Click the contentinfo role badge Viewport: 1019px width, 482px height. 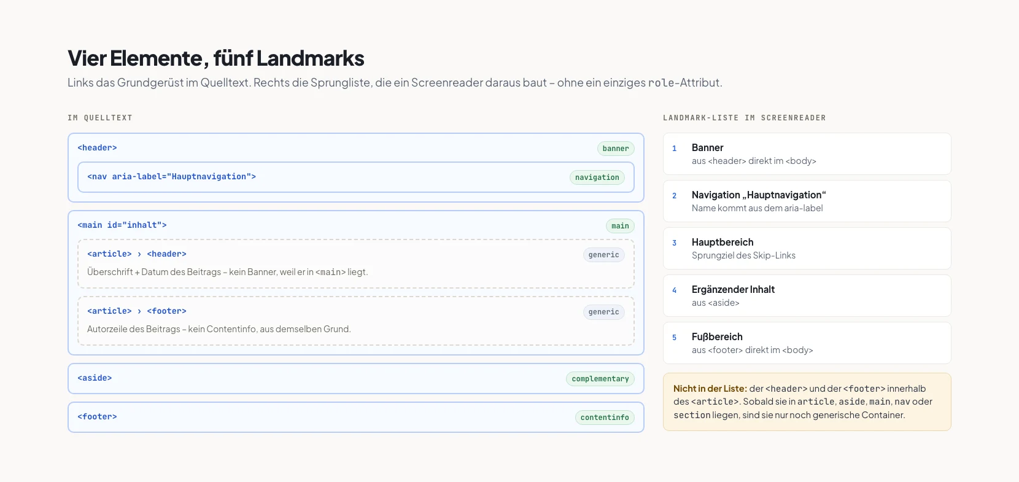pos(605,418)
